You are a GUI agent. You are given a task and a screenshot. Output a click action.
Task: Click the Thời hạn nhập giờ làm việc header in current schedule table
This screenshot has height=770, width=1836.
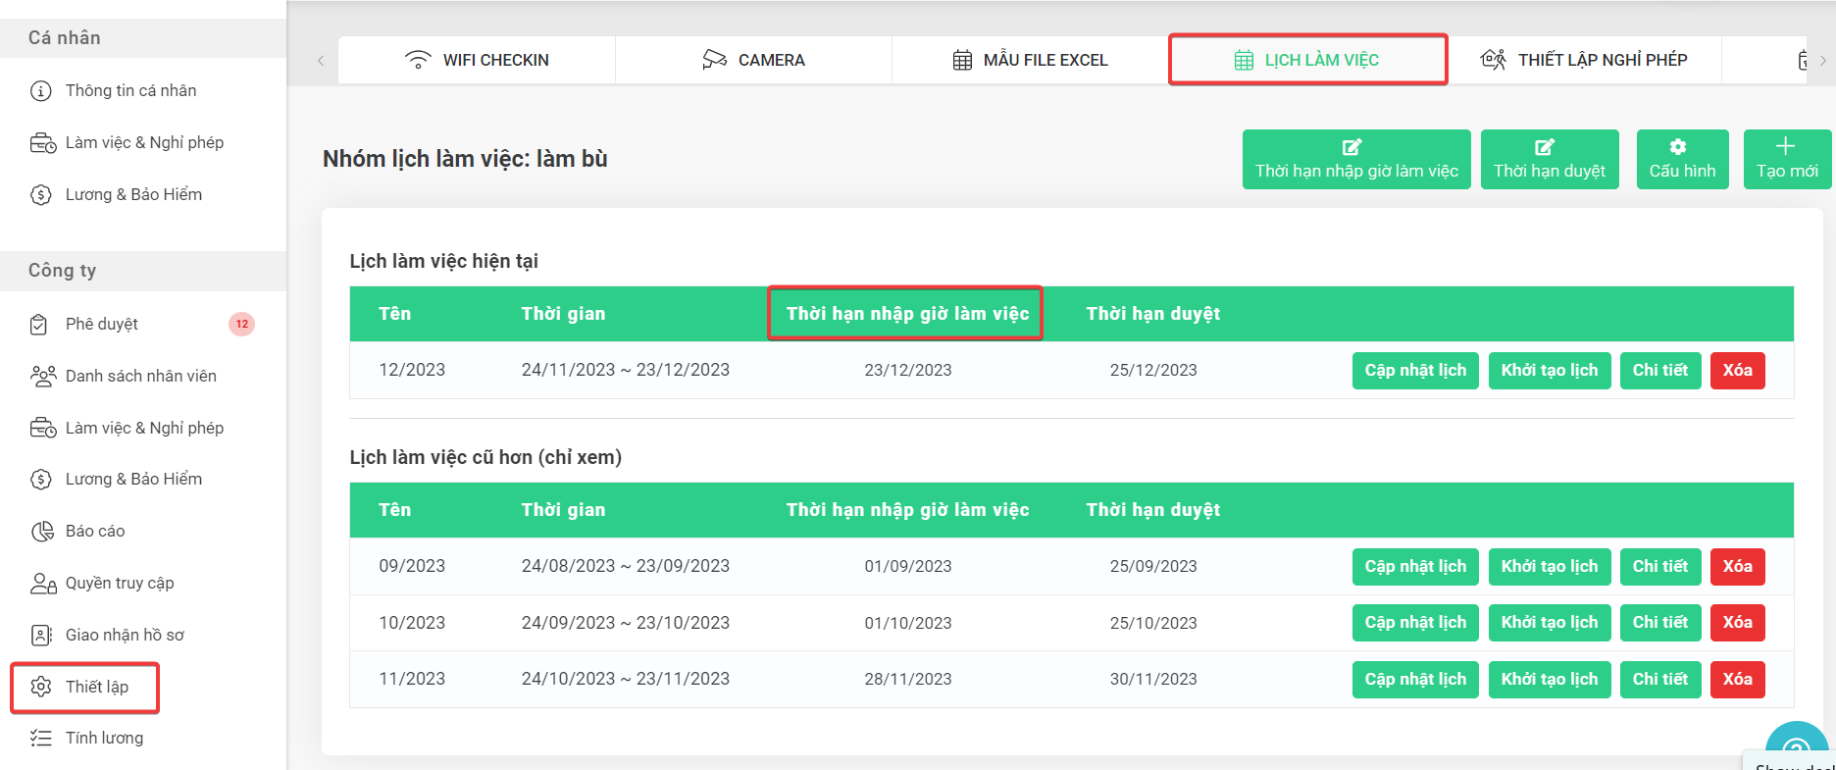coord(907,314)
